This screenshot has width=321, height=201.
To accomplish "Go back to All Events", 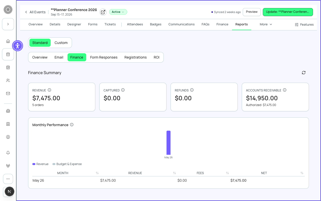I will click(35, 12).
